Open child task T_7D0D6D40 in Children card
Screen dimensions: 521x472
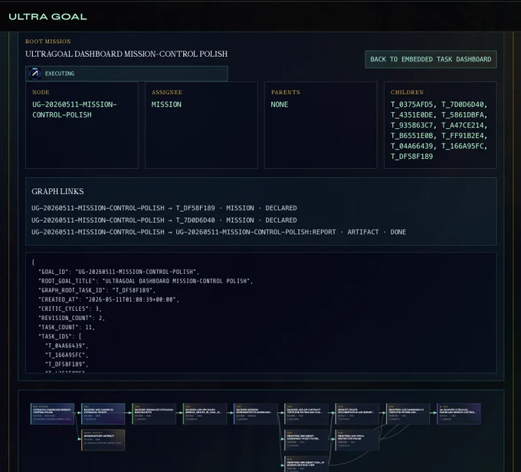[x=463, y=104]
